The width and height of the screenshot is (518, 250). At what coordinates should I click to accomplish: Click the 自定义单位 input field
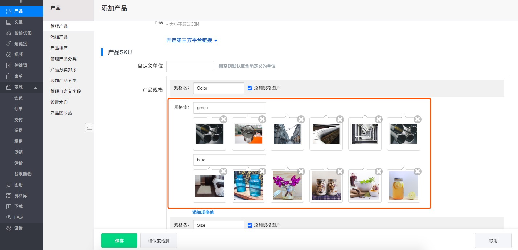(x=190, y=67)
